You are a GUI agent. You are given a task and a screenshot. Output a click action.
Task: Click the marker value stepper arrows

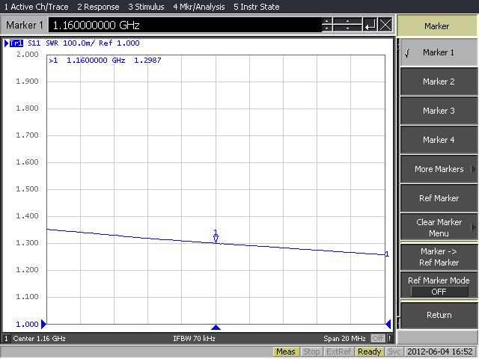click(x=326, y=25)
